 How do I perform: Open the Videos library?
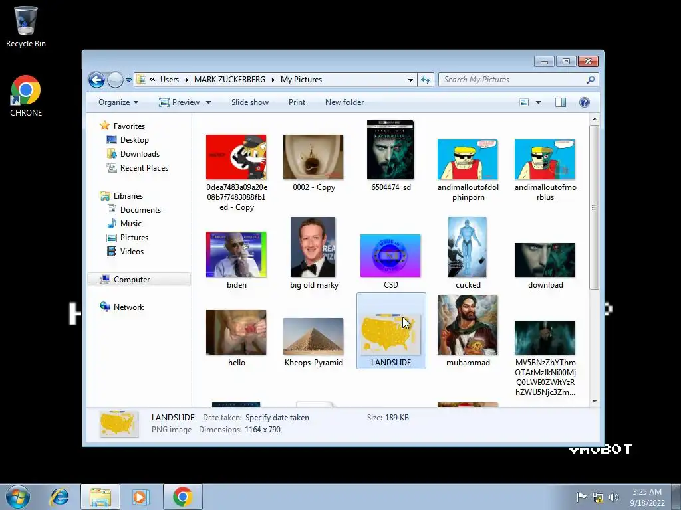132,252
